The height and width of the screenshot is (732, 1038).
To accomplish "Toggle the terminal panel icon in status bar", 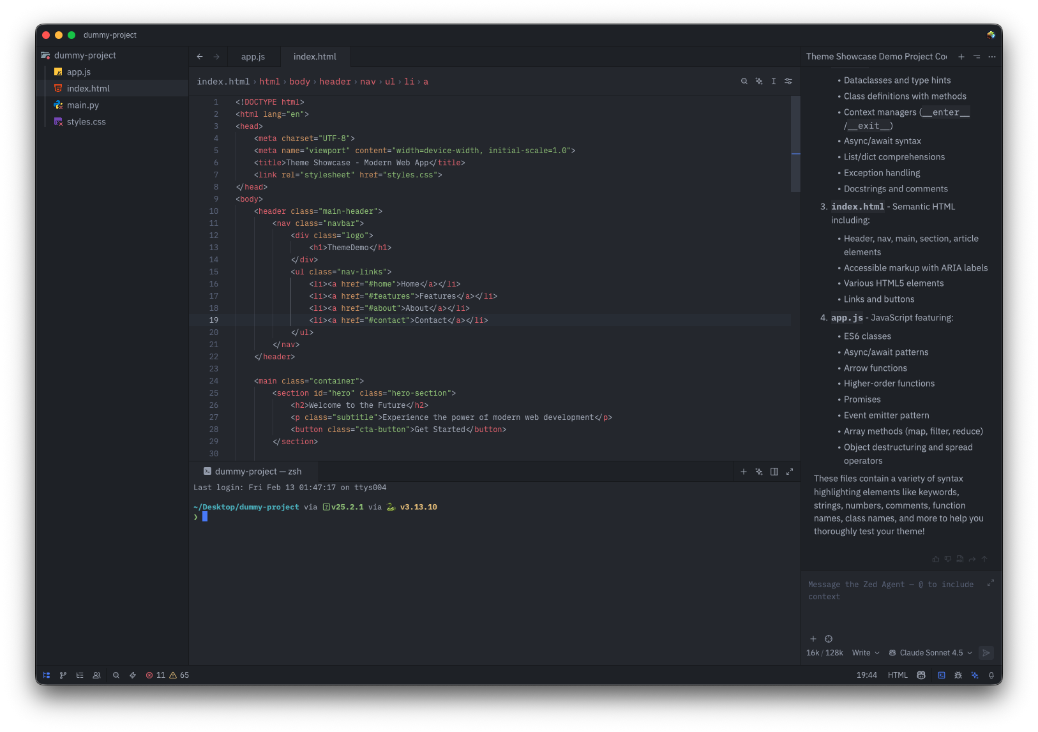I will coord(942,675).
